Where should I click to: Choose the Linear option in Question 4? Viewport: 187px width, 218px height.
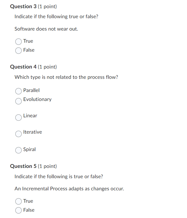(x=18, y=118)
